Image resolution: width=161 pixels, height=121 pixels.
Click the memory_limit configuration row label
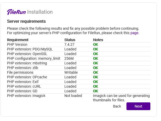coord(33,58)
